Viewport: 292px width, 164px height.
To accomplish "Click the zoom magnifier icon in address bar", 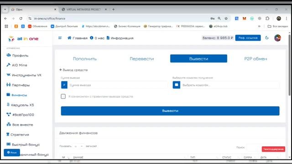I will point(219,18).
